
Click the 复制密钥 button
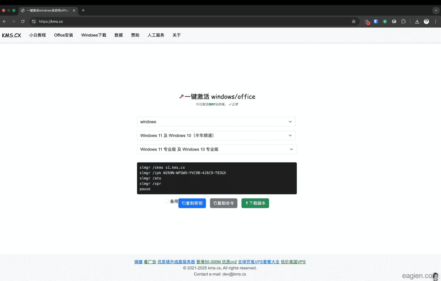tap(192, 203)
